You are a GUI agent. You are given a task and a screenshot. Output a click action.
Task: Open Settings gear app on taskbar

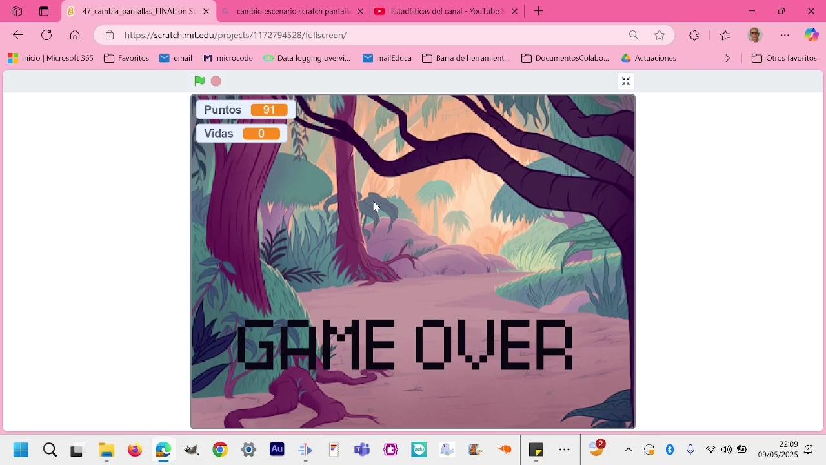[248, 449]
